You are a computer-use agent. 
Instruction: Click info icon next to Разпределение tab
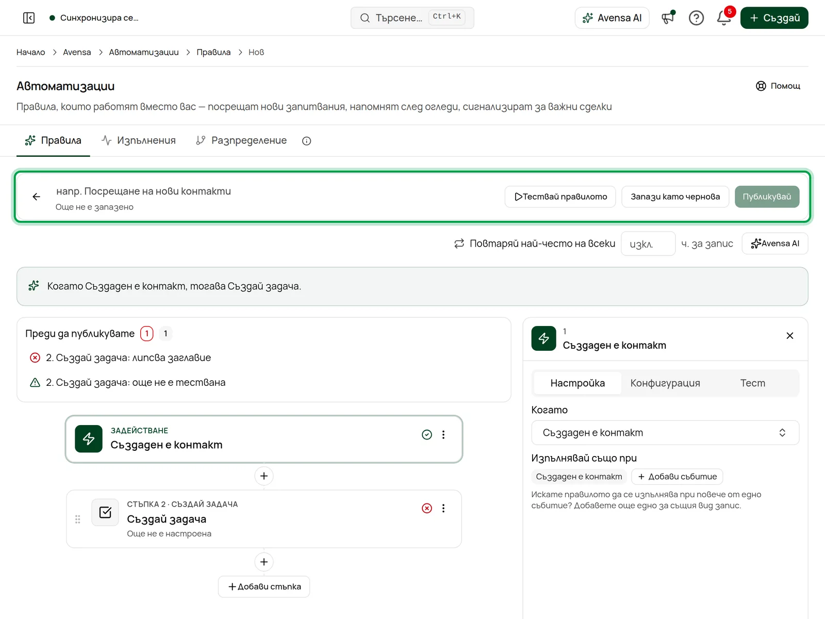coord(306,141)
